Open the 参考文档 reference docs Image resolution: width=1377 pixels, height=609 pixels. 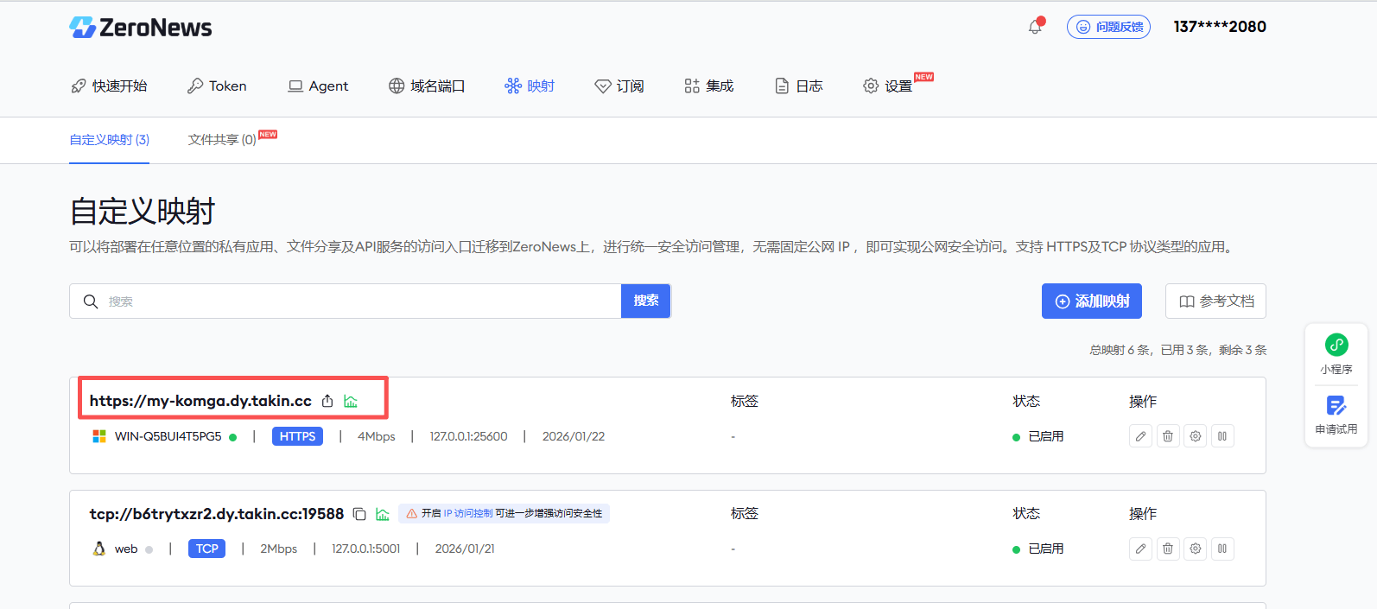coord(1215,301)
